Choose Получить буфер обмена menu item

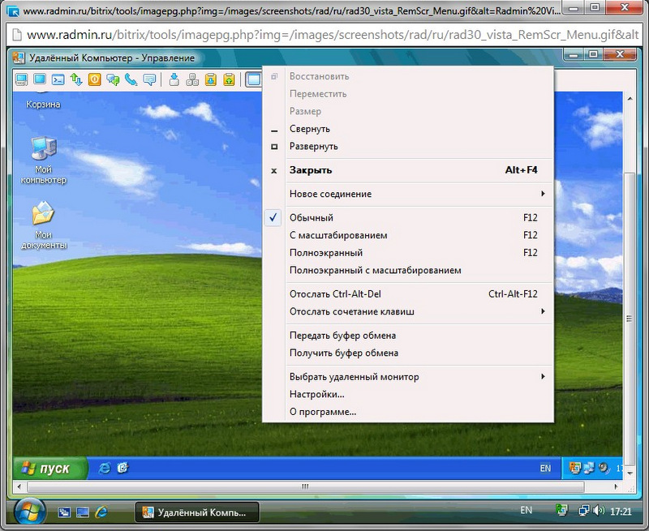[408, 353]
